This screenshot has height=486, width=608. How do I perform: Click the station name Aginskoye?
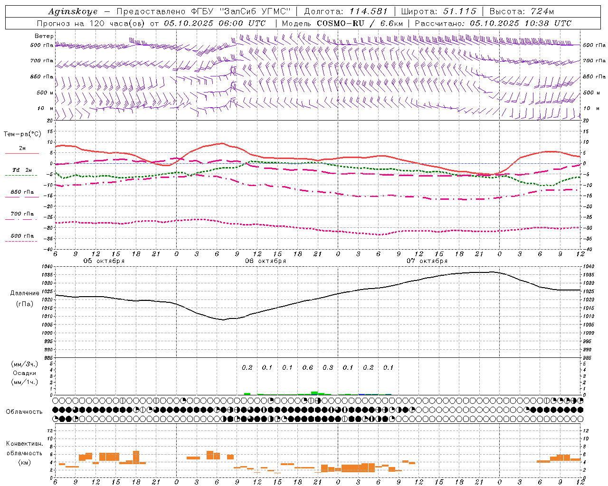tap(73, 11)
